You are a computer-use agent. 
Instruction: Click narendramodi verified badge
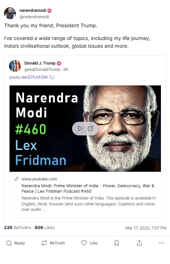pyautogui.click(x=49, y=10)
